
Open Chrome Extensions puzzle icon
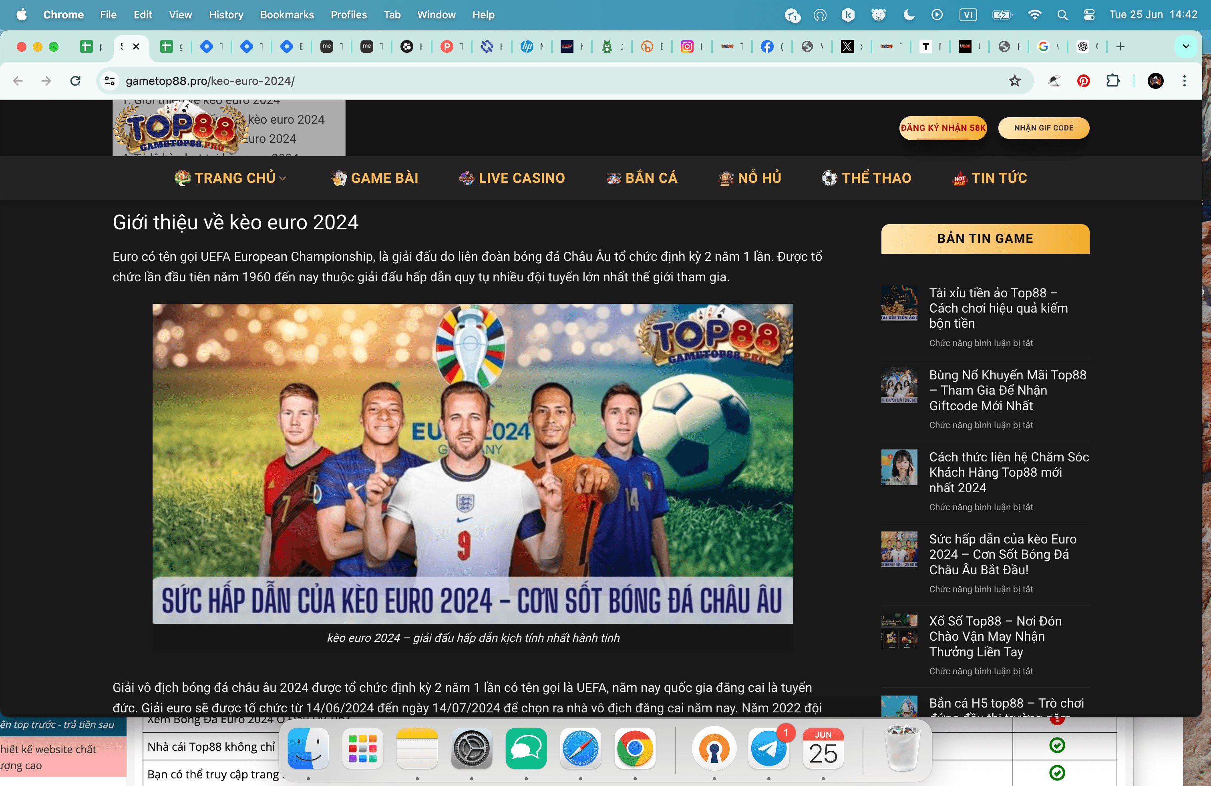pyautogui.click(x=1113, y=81)
